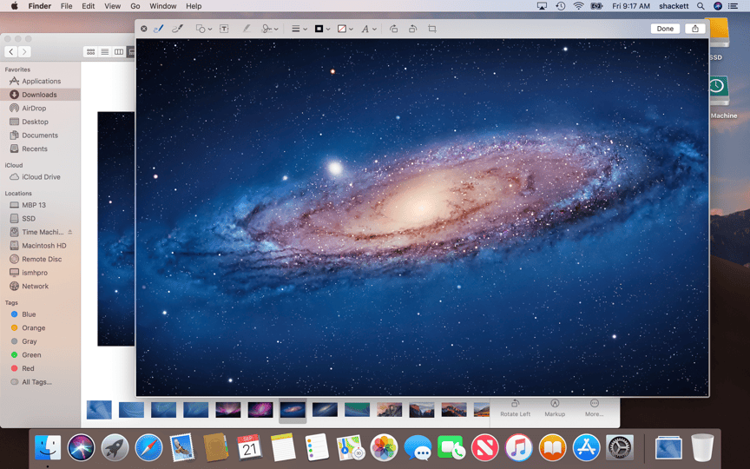Open Launchpad from the Dock

tap(115, 447)
